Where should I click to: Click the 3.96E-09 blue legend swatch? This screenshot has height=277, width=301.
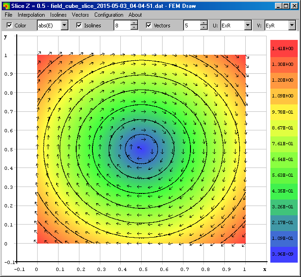(x=284, y=255)
